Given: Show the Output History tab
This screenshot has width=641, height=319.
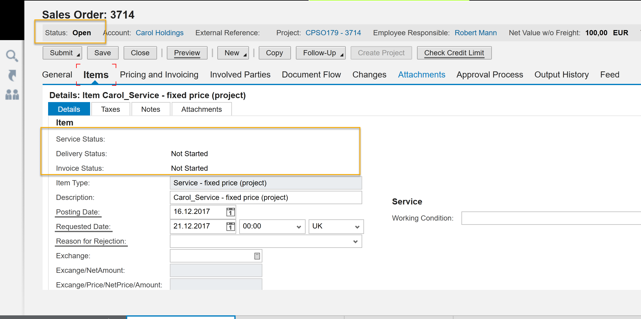Looking at the screenshot, I should [x=562, y=75].
